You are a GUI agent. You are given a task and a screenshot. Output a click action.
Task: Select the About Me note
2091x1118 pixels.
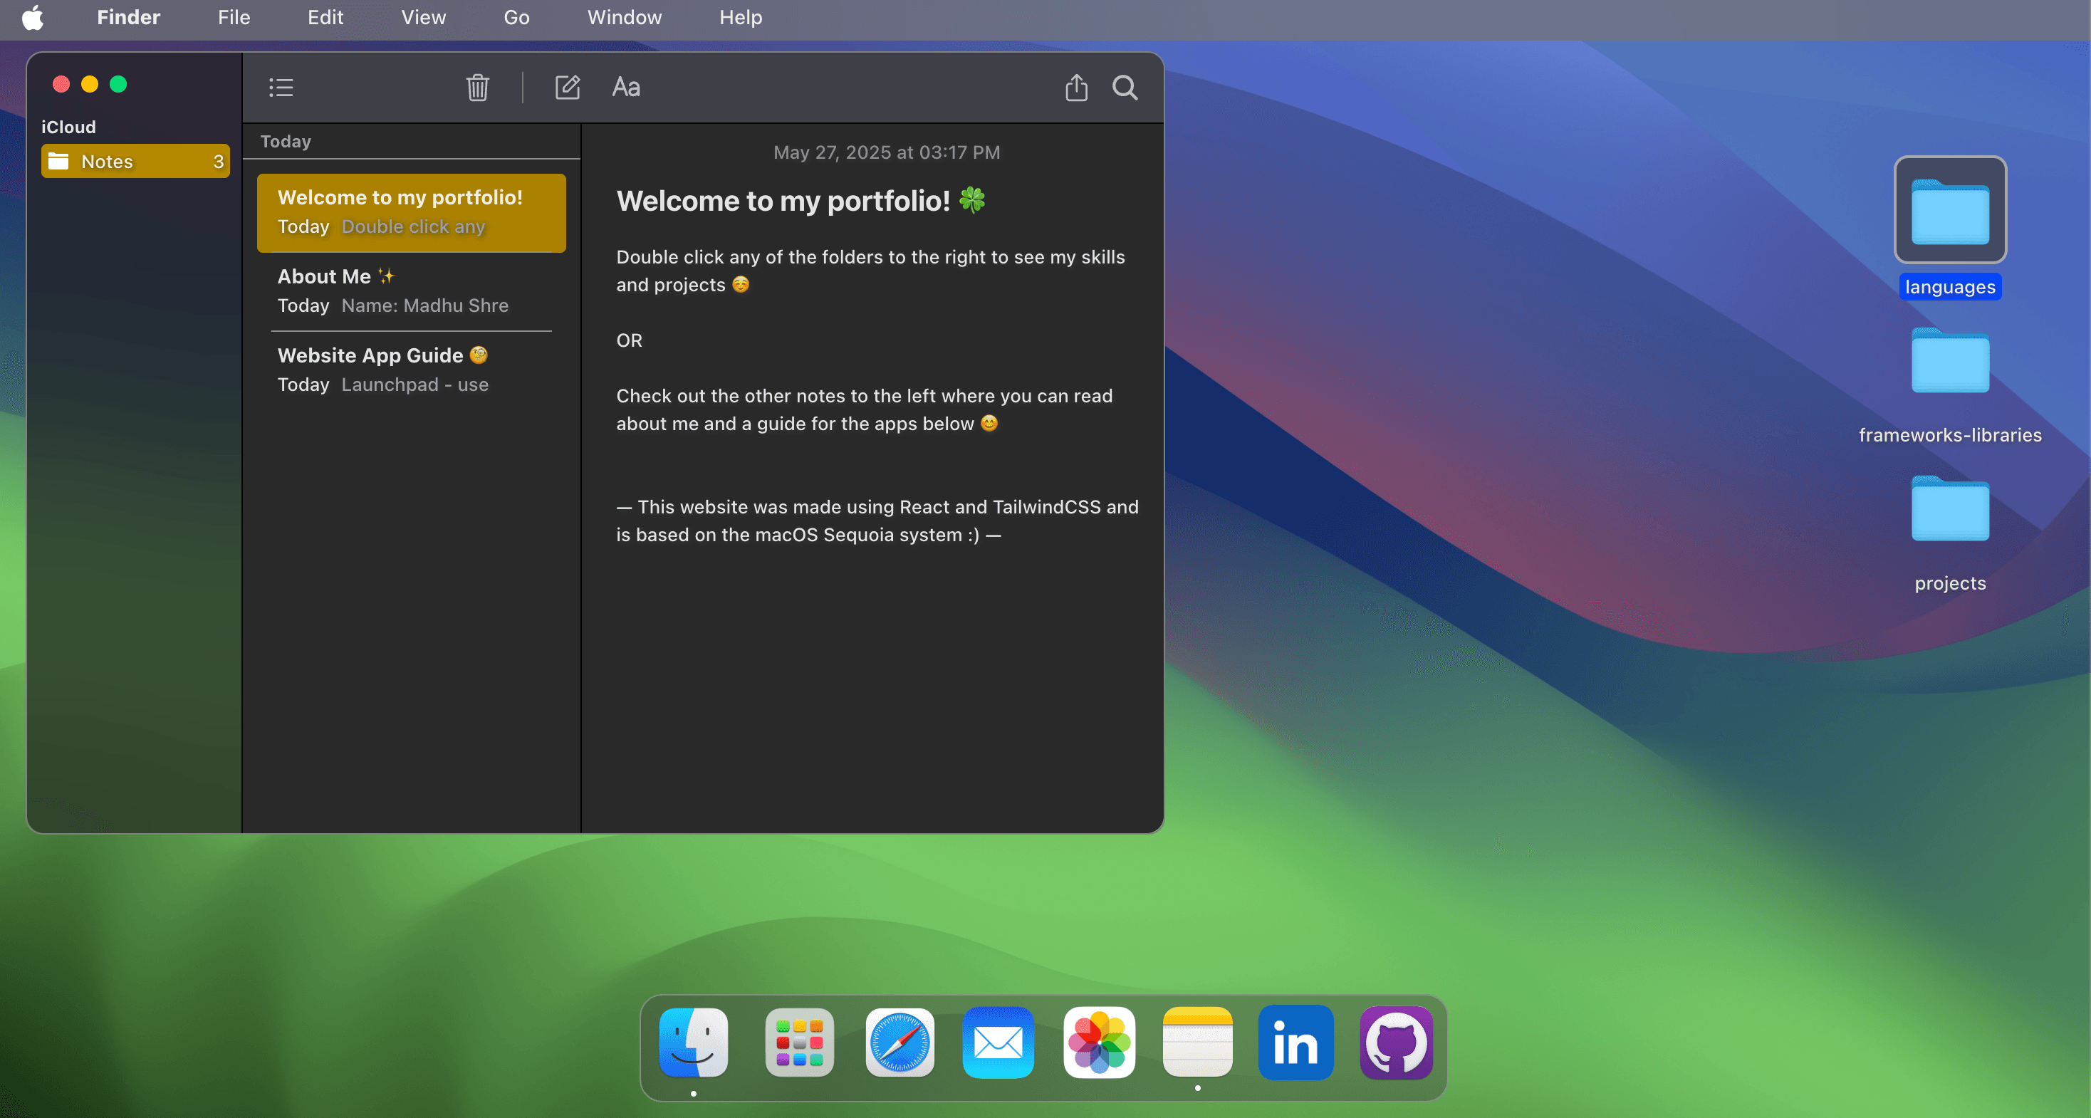[x=411, y=291]
